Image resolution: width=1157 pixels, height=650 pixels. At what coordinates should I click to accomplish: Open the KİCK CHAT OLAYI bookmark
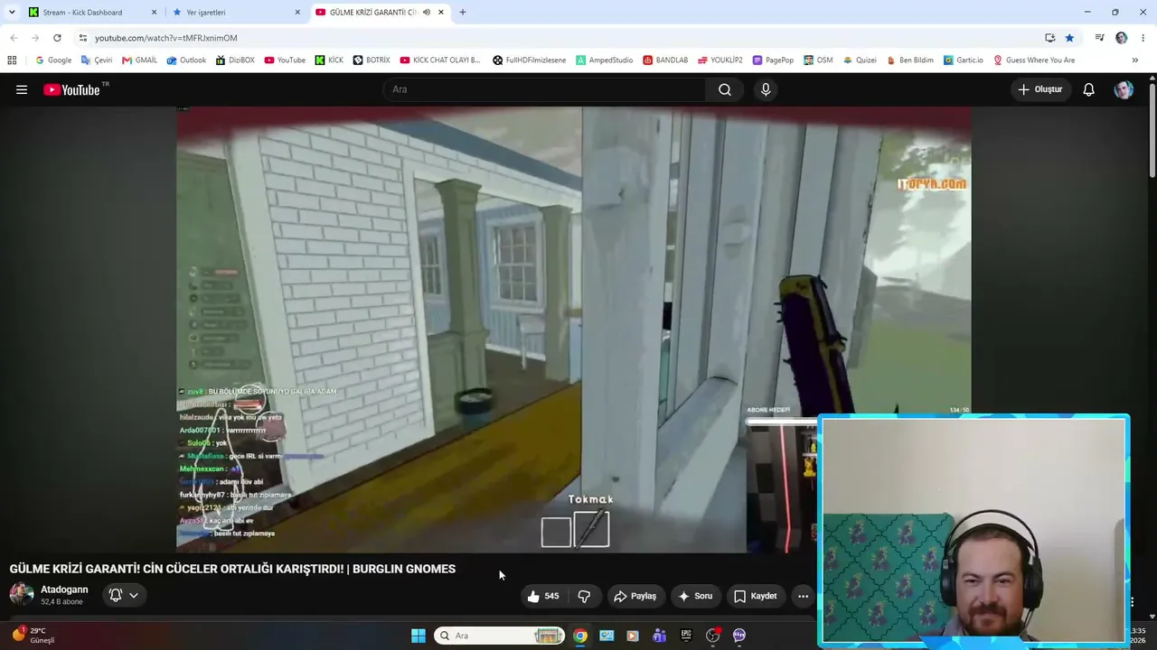click(440, 60)
